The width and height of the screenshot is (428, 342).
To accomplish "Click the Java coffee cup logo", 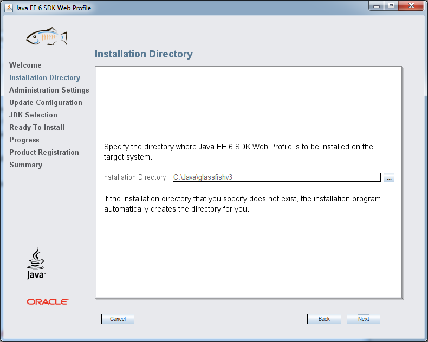I will point(36,264).
